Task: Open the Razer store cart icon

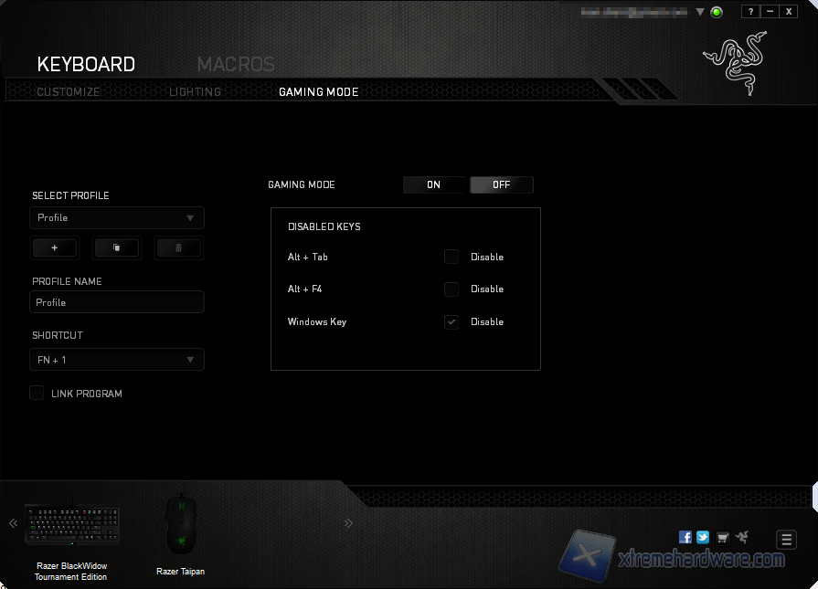Action: click(722, 538)
